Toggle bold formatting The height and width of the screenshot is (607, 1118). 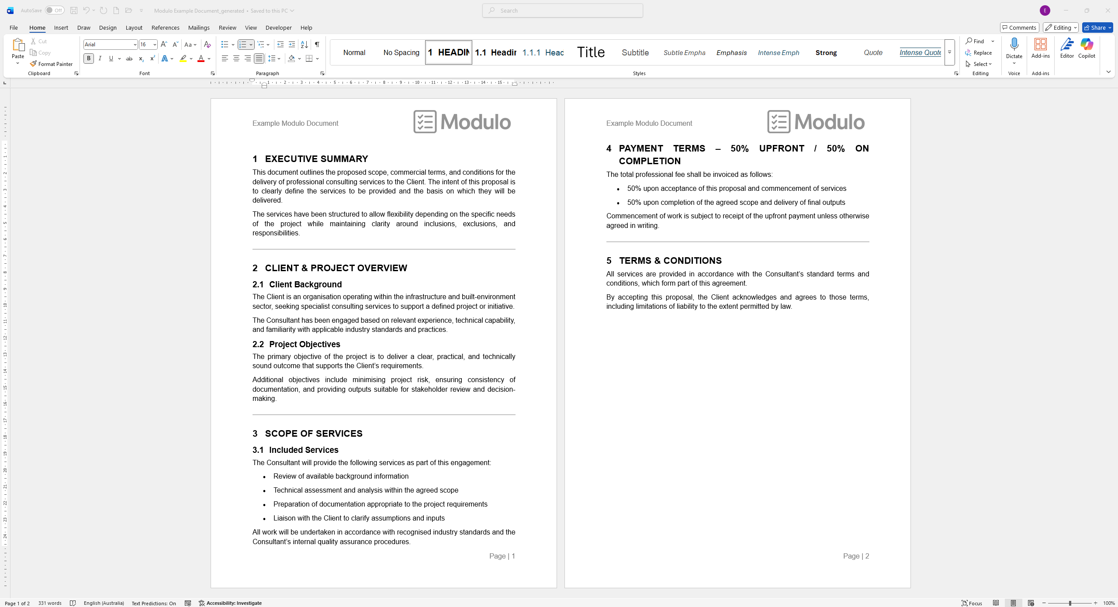(x=88, y=58)
